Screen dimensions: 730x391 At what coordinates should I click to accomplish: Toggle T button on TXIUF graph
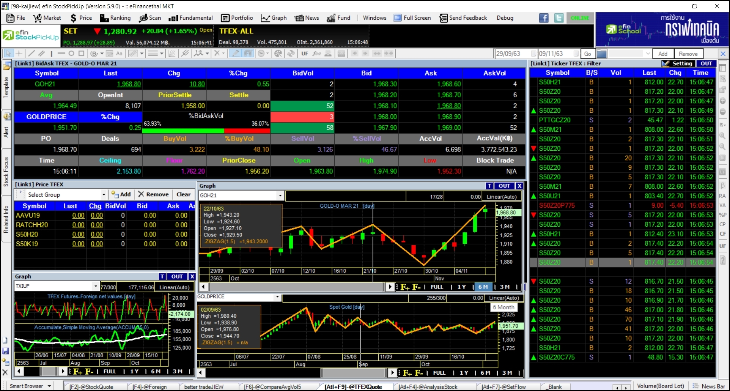(x=162, y=276)
